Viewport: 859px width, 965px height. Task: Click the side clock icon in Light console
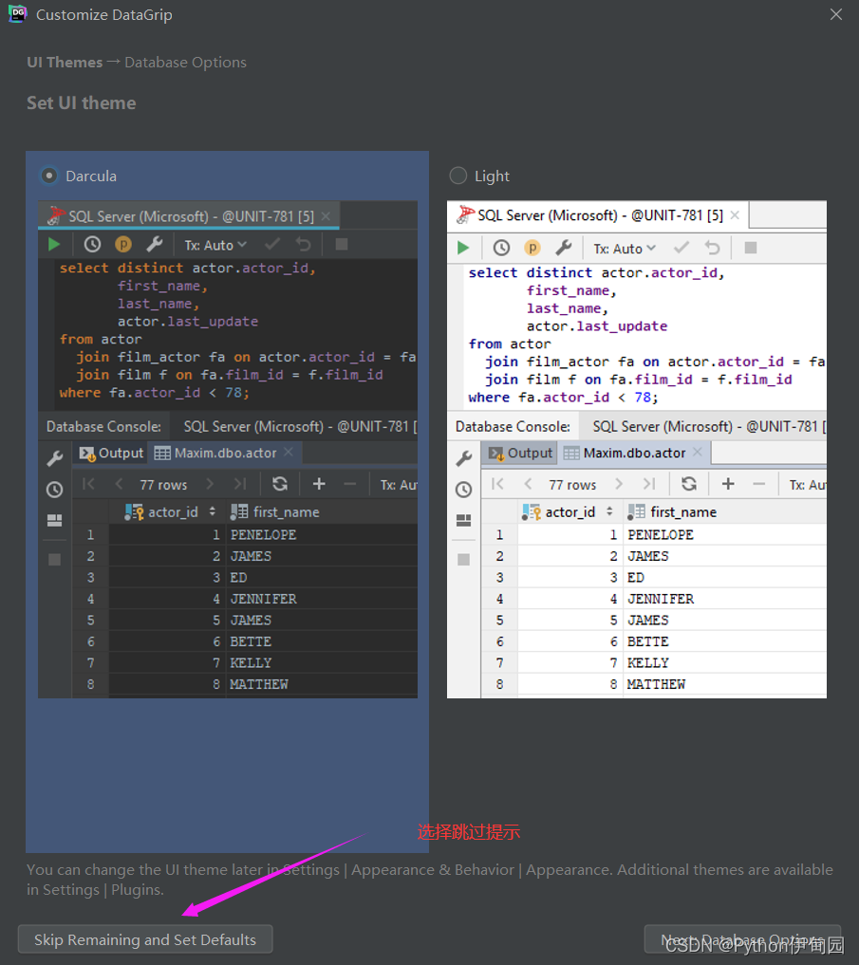pos(464,490)
